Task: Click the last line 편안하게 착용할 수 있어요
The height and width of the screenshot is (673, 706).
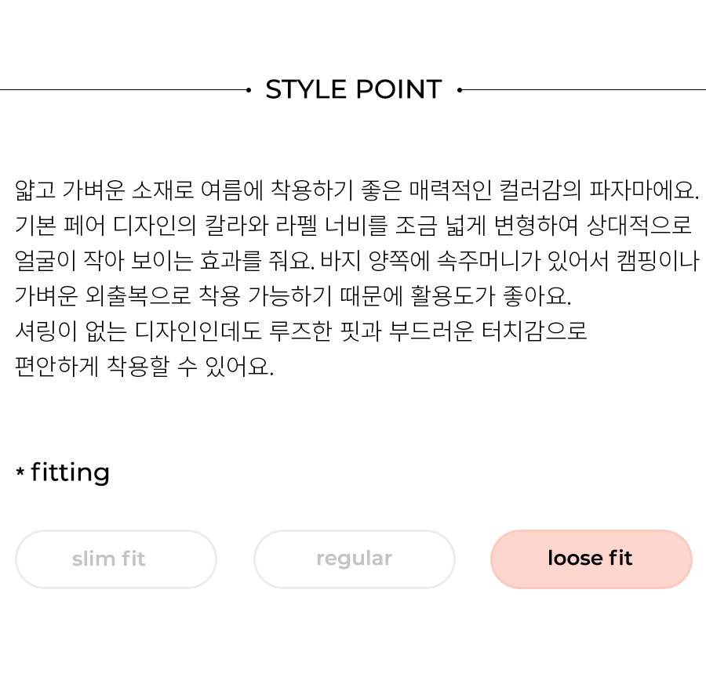Action: click(x=144, y=367)
